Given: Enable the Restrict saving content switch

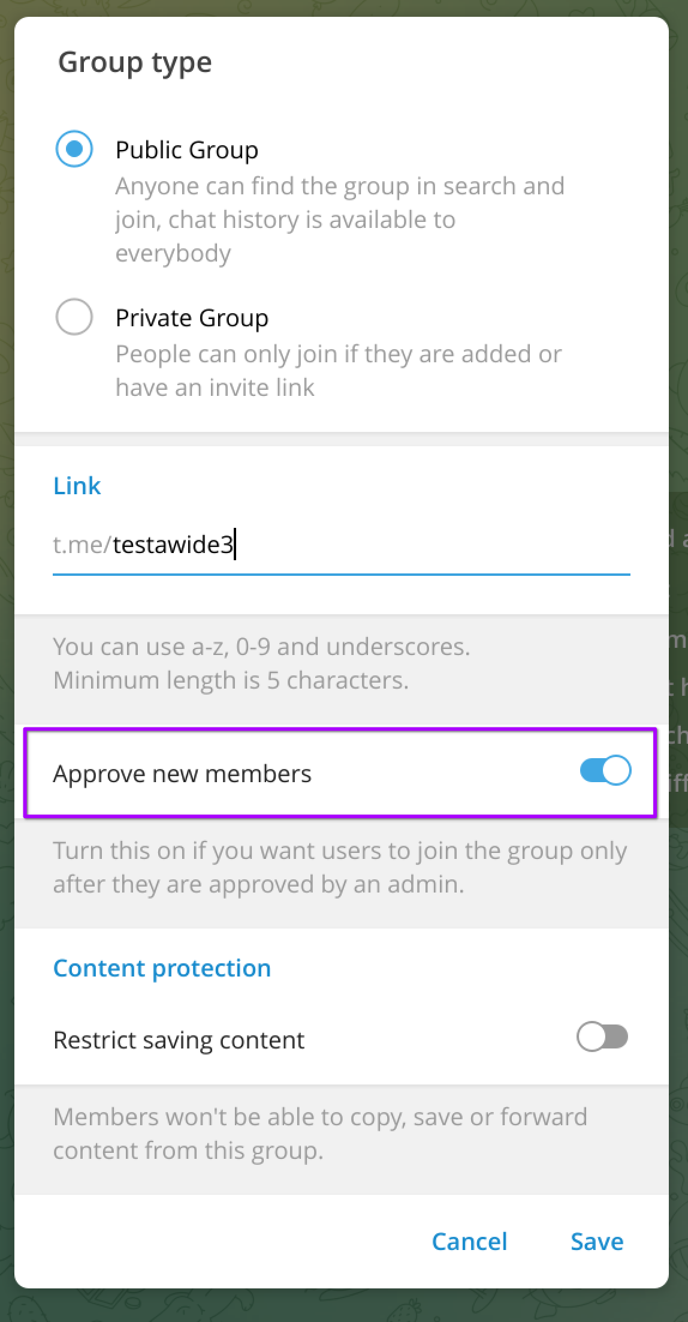Looking at the screenshot, I should click(602, 1037).
